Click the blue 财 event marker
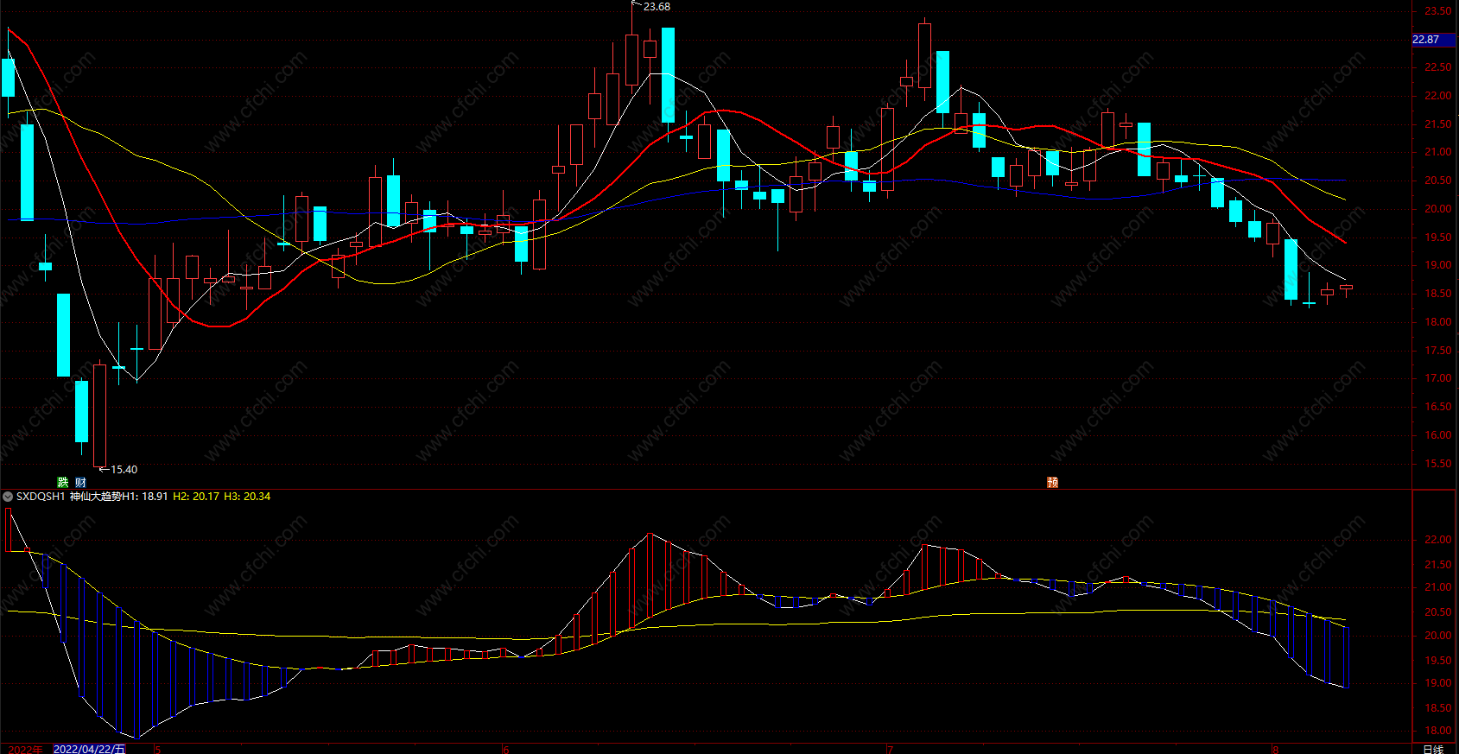Image resolution: width=1459 pixels, height=754 pixels. tap(80, 482)
